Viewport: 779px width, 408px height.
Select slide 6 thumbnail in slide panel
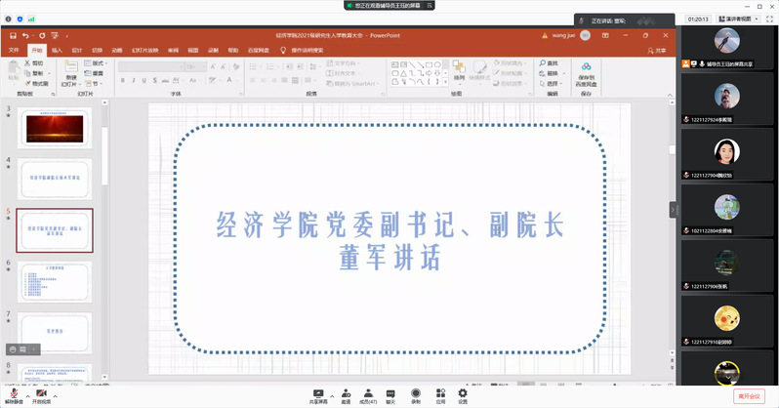pyautogui.click(x=55, y=281)
